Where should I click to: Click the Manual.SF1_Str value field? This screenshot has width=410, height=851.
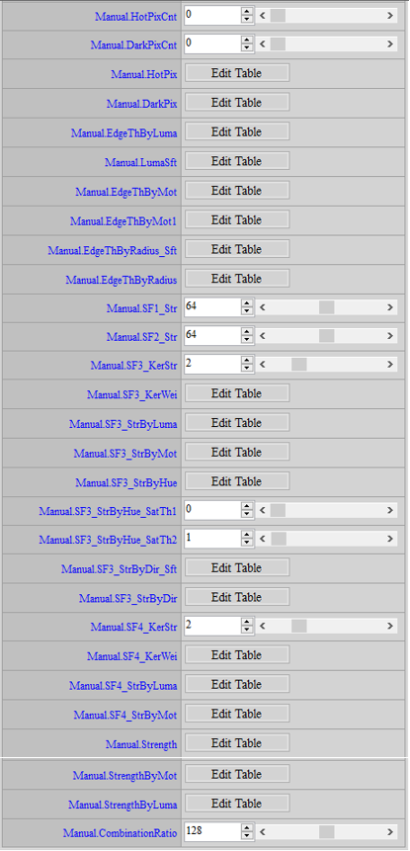tap(212, 307)
